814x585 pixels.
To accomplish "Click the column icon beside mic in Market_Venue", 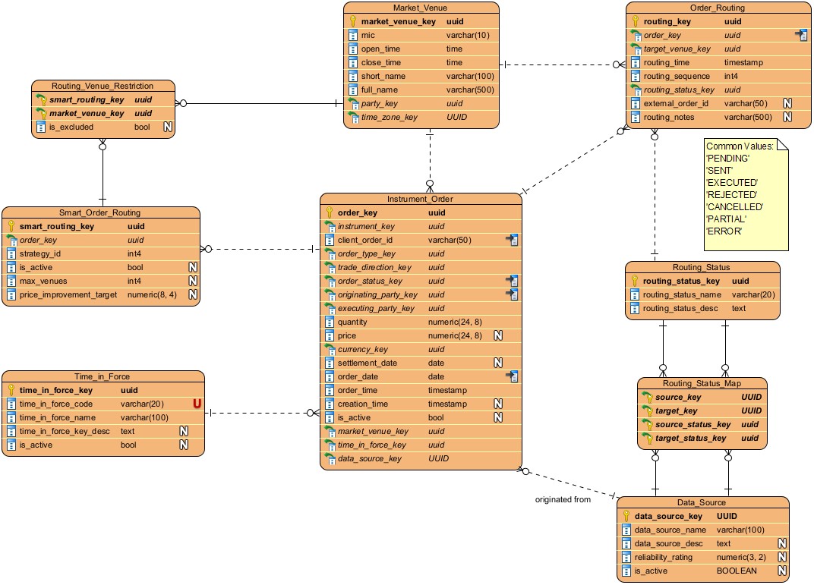I will [352, 35].
